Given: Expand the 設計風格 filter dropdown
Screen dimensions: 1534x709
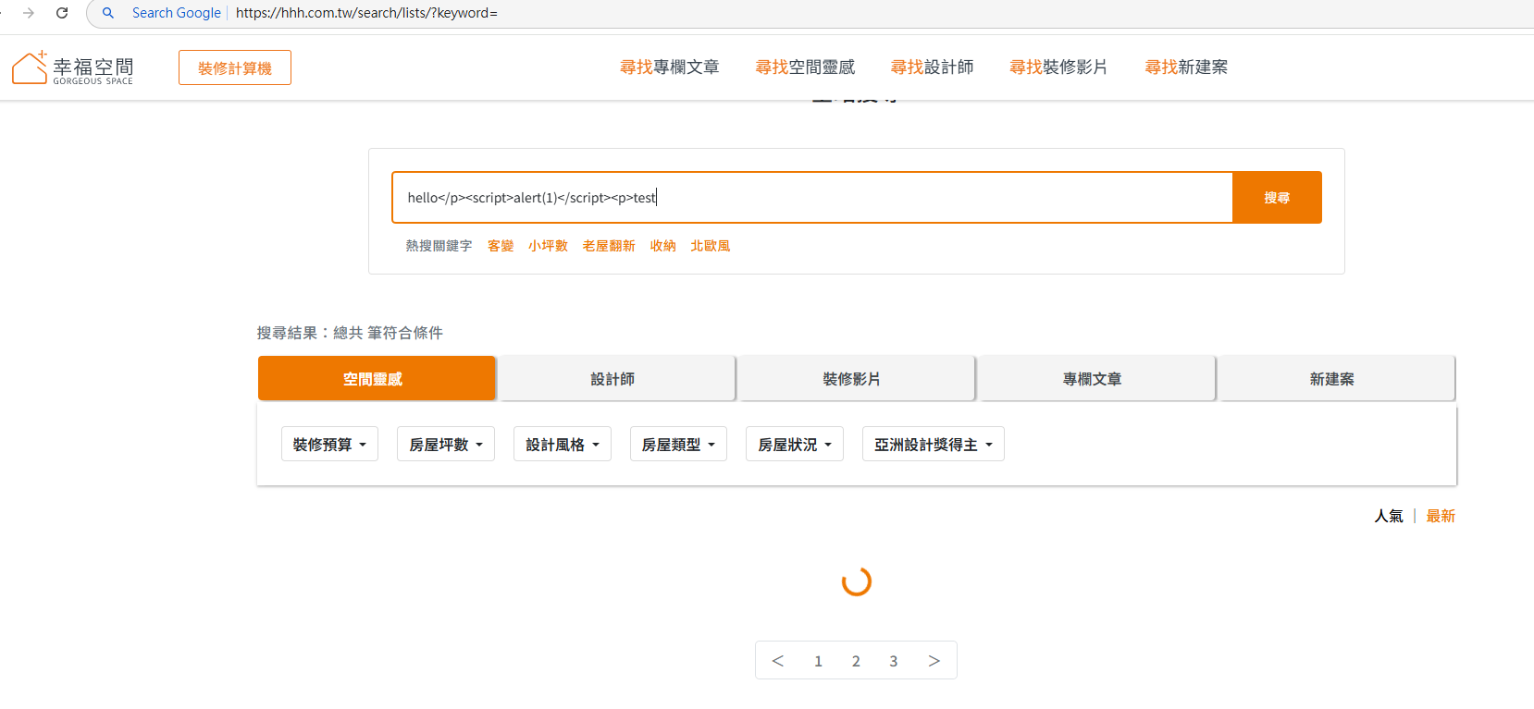Looking at the screenshot, I should 563,444.
